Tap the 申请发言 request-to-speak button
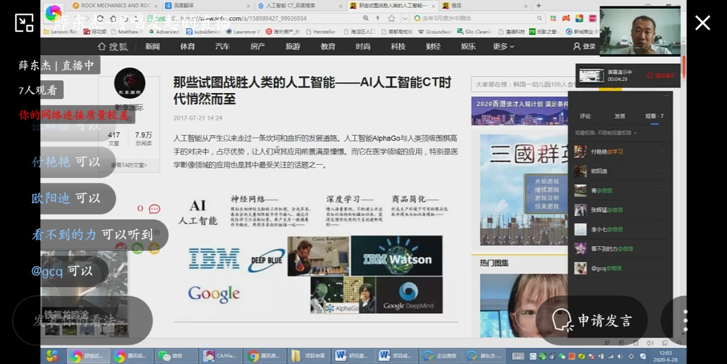Image resolution: width=727 pixels, height=364 pixels. (592, 320)
